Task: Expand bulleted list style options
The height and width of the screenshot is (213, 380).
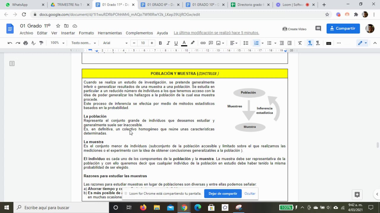Action: (x=275, y=43)
